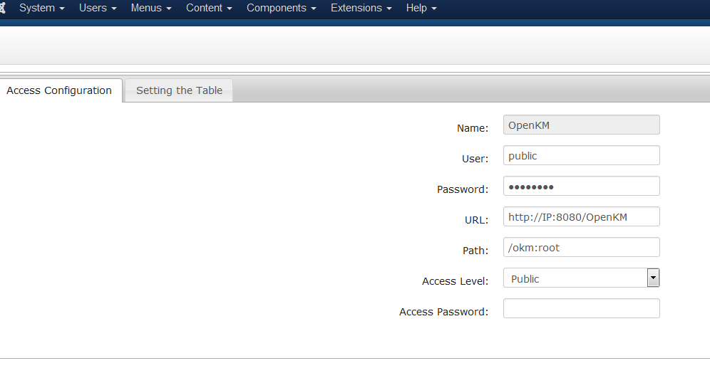Click the caret beside Components
Image resolution: width=710 pixels, height=383 pixels.
pos(313,9)
